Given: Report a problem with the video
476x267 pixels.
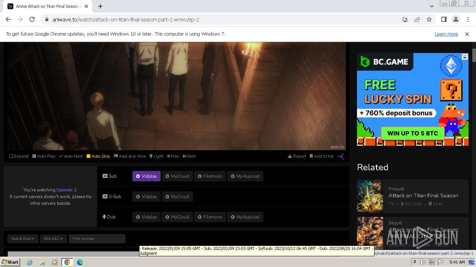Looking at the screenshot, I should 297,156.
